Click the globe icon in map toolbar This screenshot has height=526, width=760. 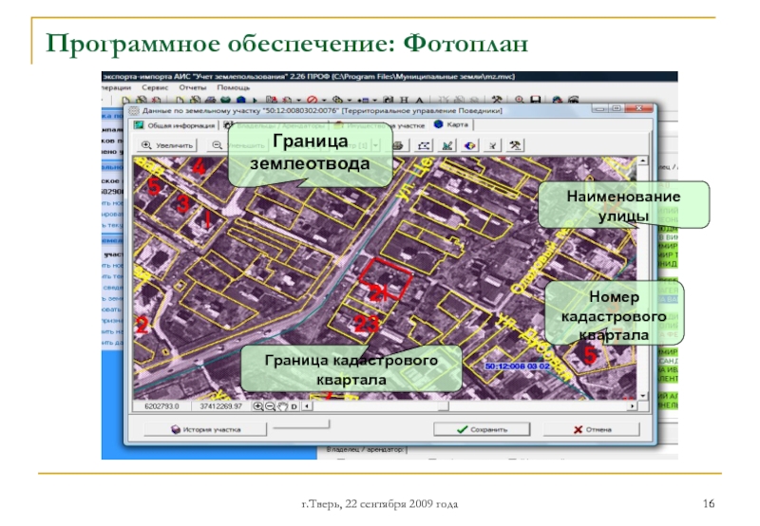[469, 145]
